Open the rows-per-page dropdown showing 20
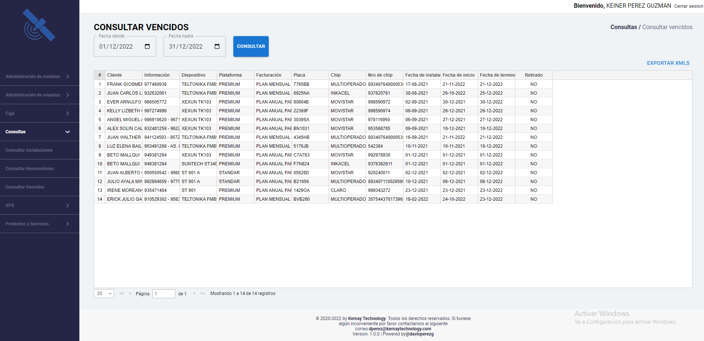Screen dimensions: 704x341 pyautogui.click(x=104, y=293)
